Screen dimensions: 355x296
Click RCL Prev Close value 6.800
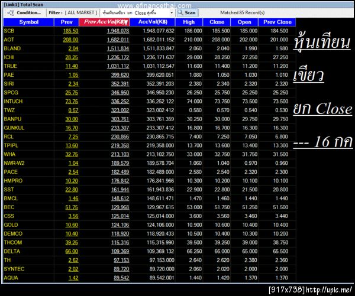tap(282, 136)
